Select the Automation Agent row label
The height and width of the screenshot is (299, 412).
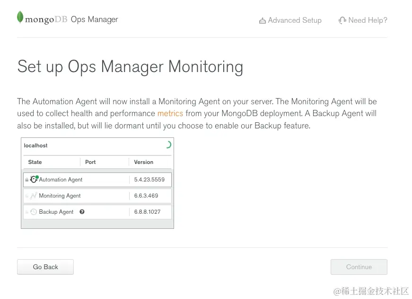pyautogui.click(x=61, y=180)
